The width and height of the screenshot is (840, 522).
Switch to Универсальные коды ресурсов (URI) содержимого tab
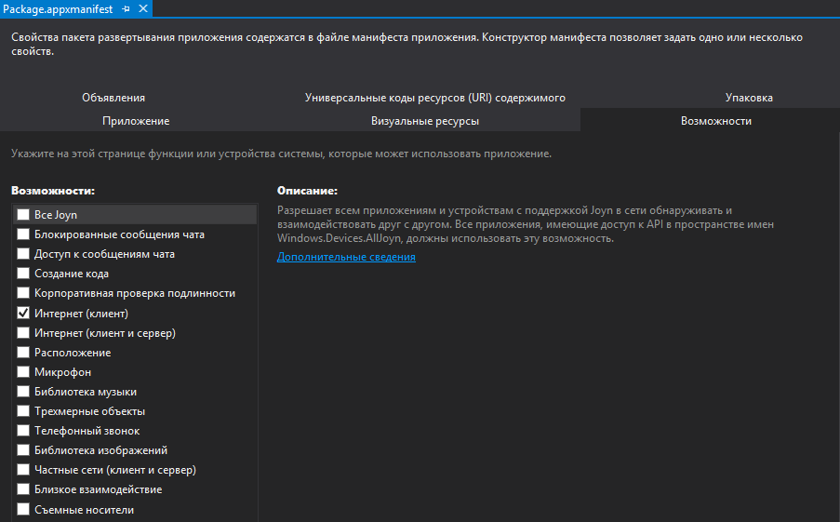click(434, 98)
